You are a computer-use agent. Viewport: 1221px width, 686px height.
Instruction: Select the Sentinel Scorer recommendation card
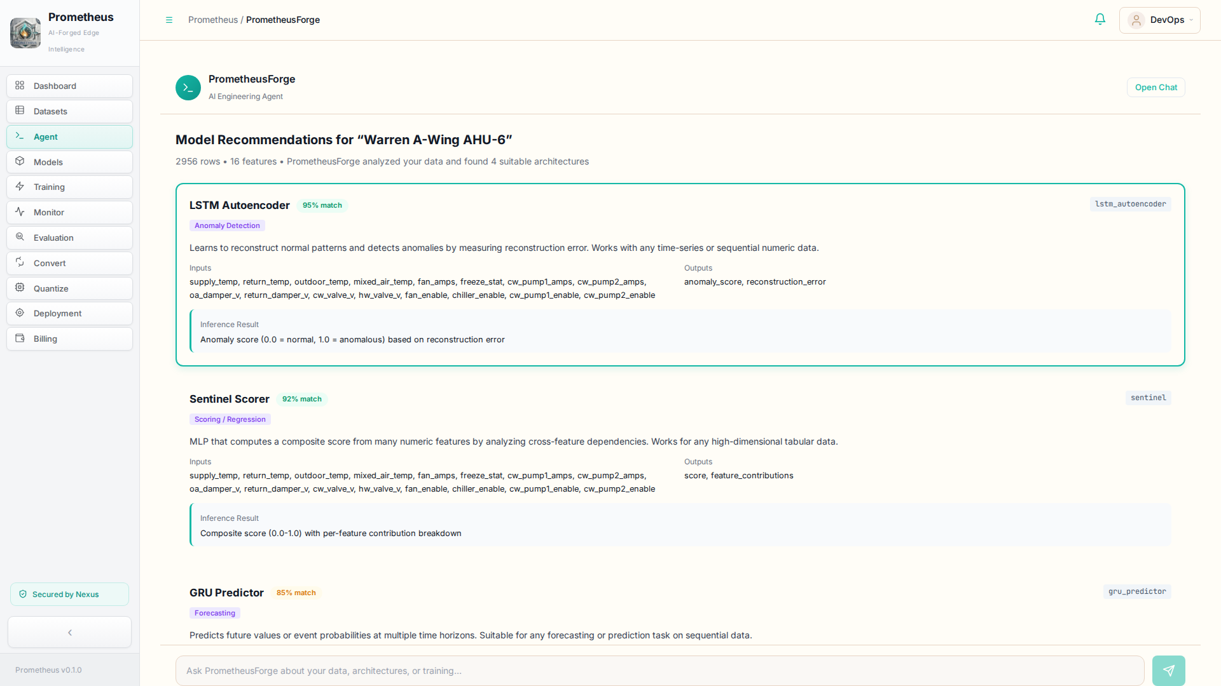[x=680, y=468]
